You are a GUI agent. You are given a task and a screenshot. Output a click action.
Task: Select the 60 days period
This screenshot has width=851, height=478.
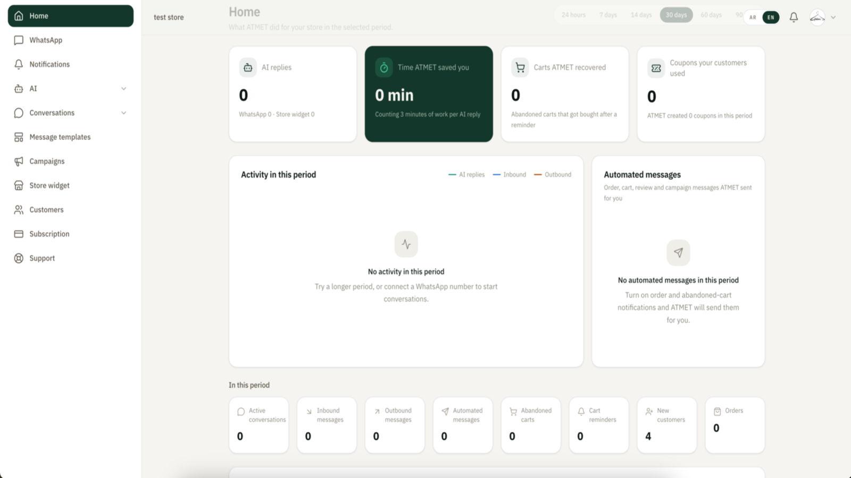(x=711, y=15)
